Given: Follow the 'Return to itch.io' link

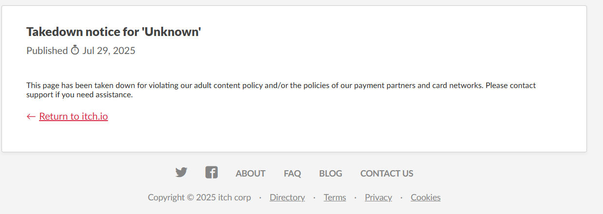Looking at the screenshot, I should click(x=74, y=116).
